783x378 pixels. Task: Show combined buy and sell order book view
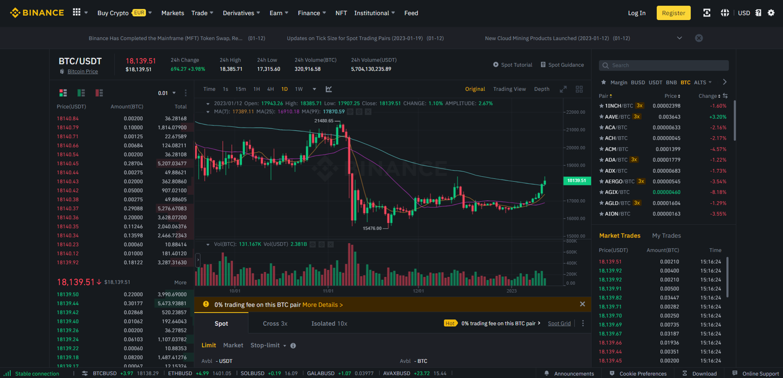click(63, 93)
